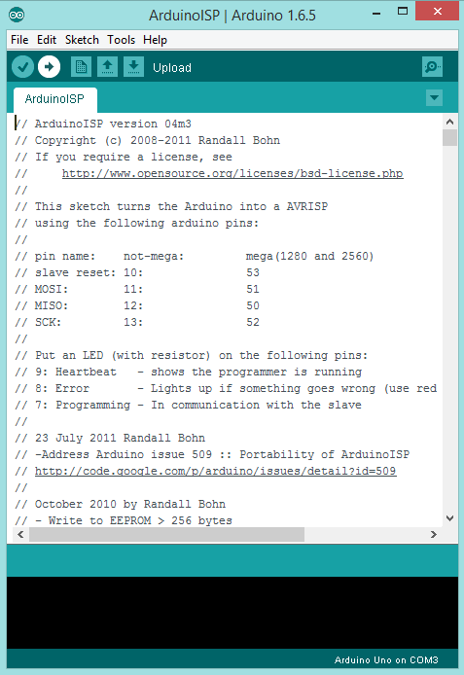Click the vertical scrollbar up arrow
This screenshot has width=464, height=675.
(x=449, y=122)
